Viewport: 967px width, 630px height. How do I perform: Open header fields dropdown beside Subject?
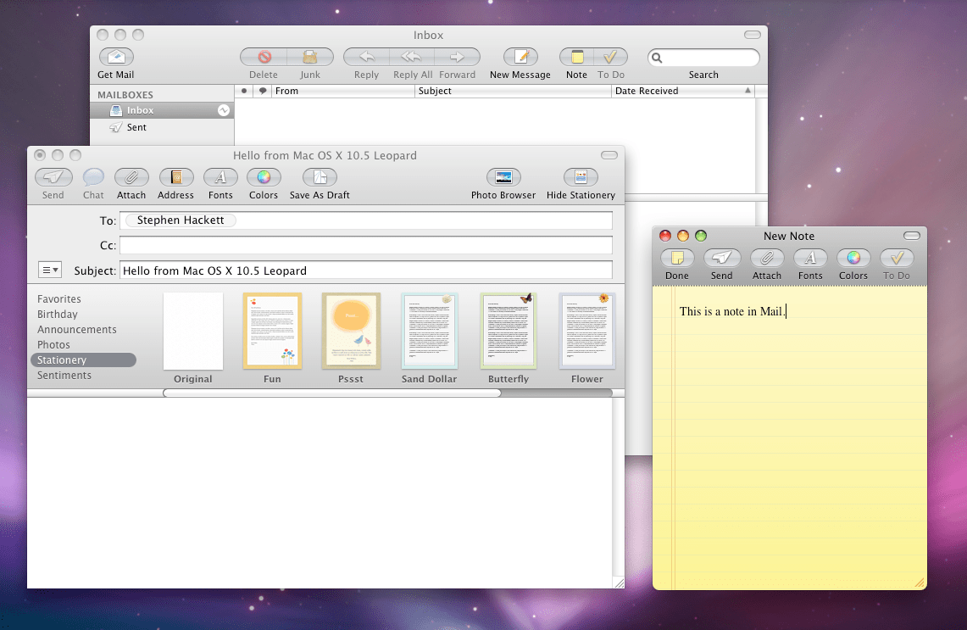coord(50,270)
